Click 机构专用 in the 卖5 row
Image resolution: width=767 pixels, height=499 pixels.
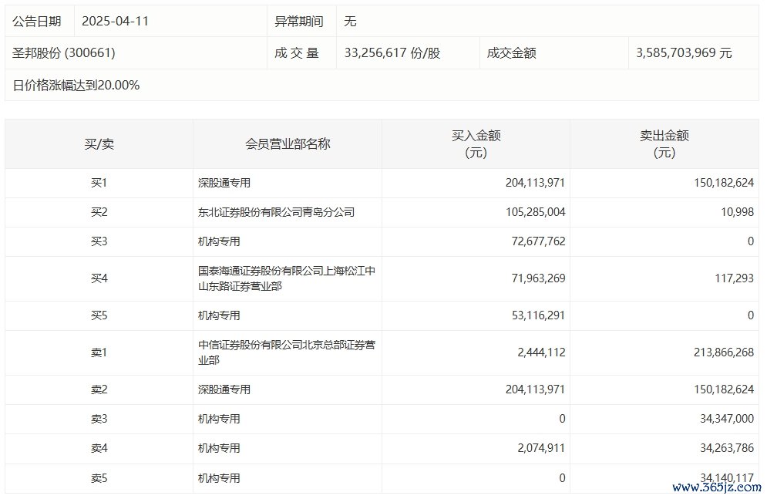[219, 478]
